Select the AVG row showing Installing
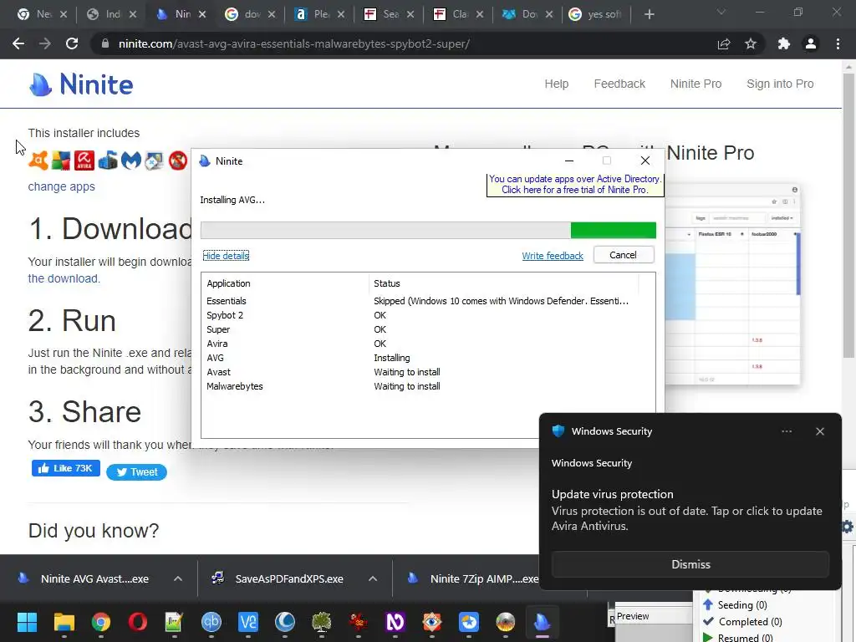Viewport: 856px width, 642px height. coord(420,358)
